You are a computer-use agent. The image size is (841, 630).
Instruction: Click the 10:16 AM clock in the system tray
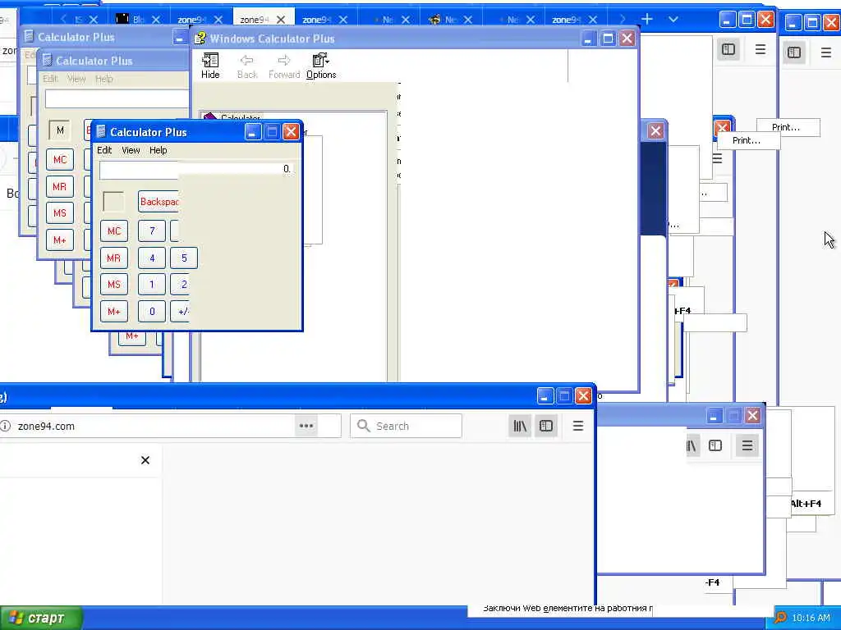(x=811, y=619)
